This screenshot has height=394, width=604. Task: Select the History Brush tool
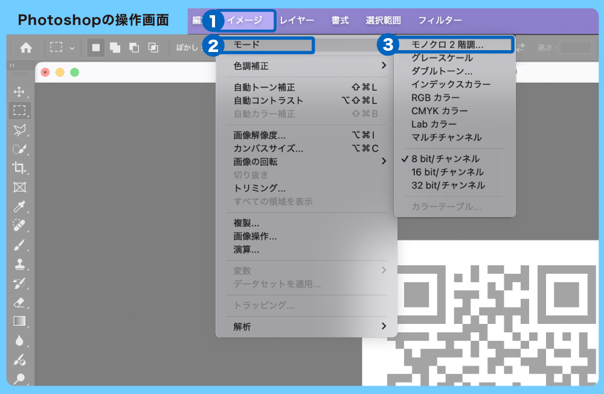pyautogui.click(x=19, y=283)
